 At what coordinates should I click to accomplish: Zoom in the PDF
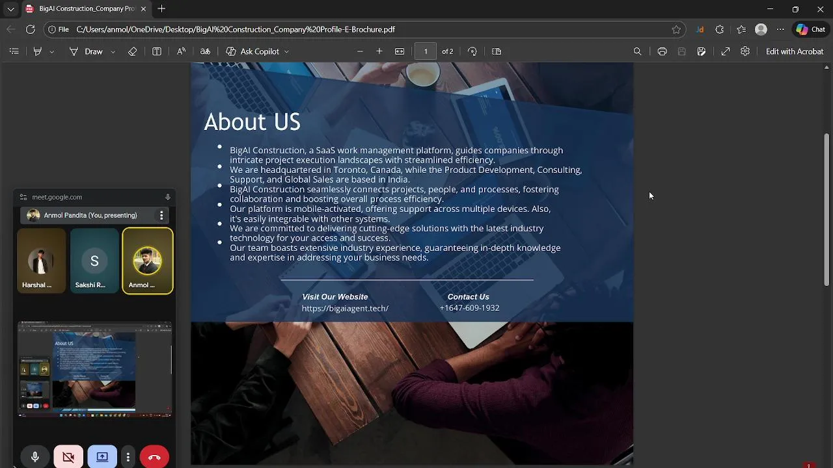tap(379, 51)
